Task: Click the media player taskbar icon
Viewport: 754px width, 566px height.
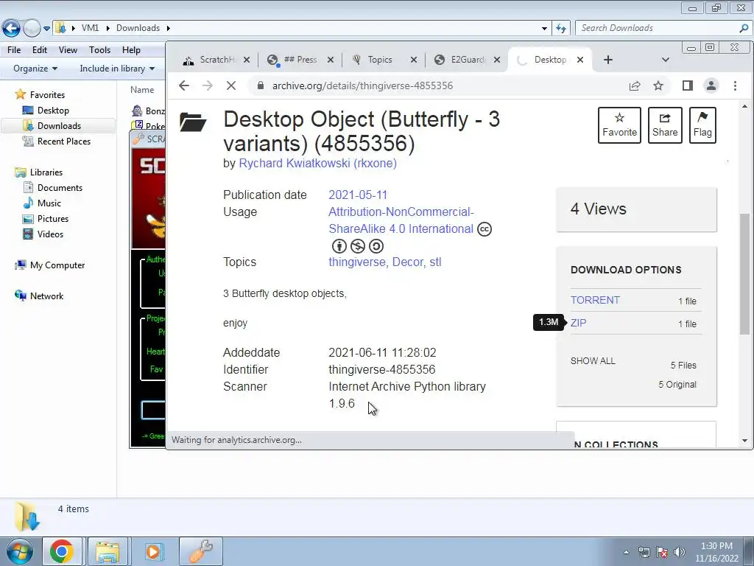Action: (154, 551)
